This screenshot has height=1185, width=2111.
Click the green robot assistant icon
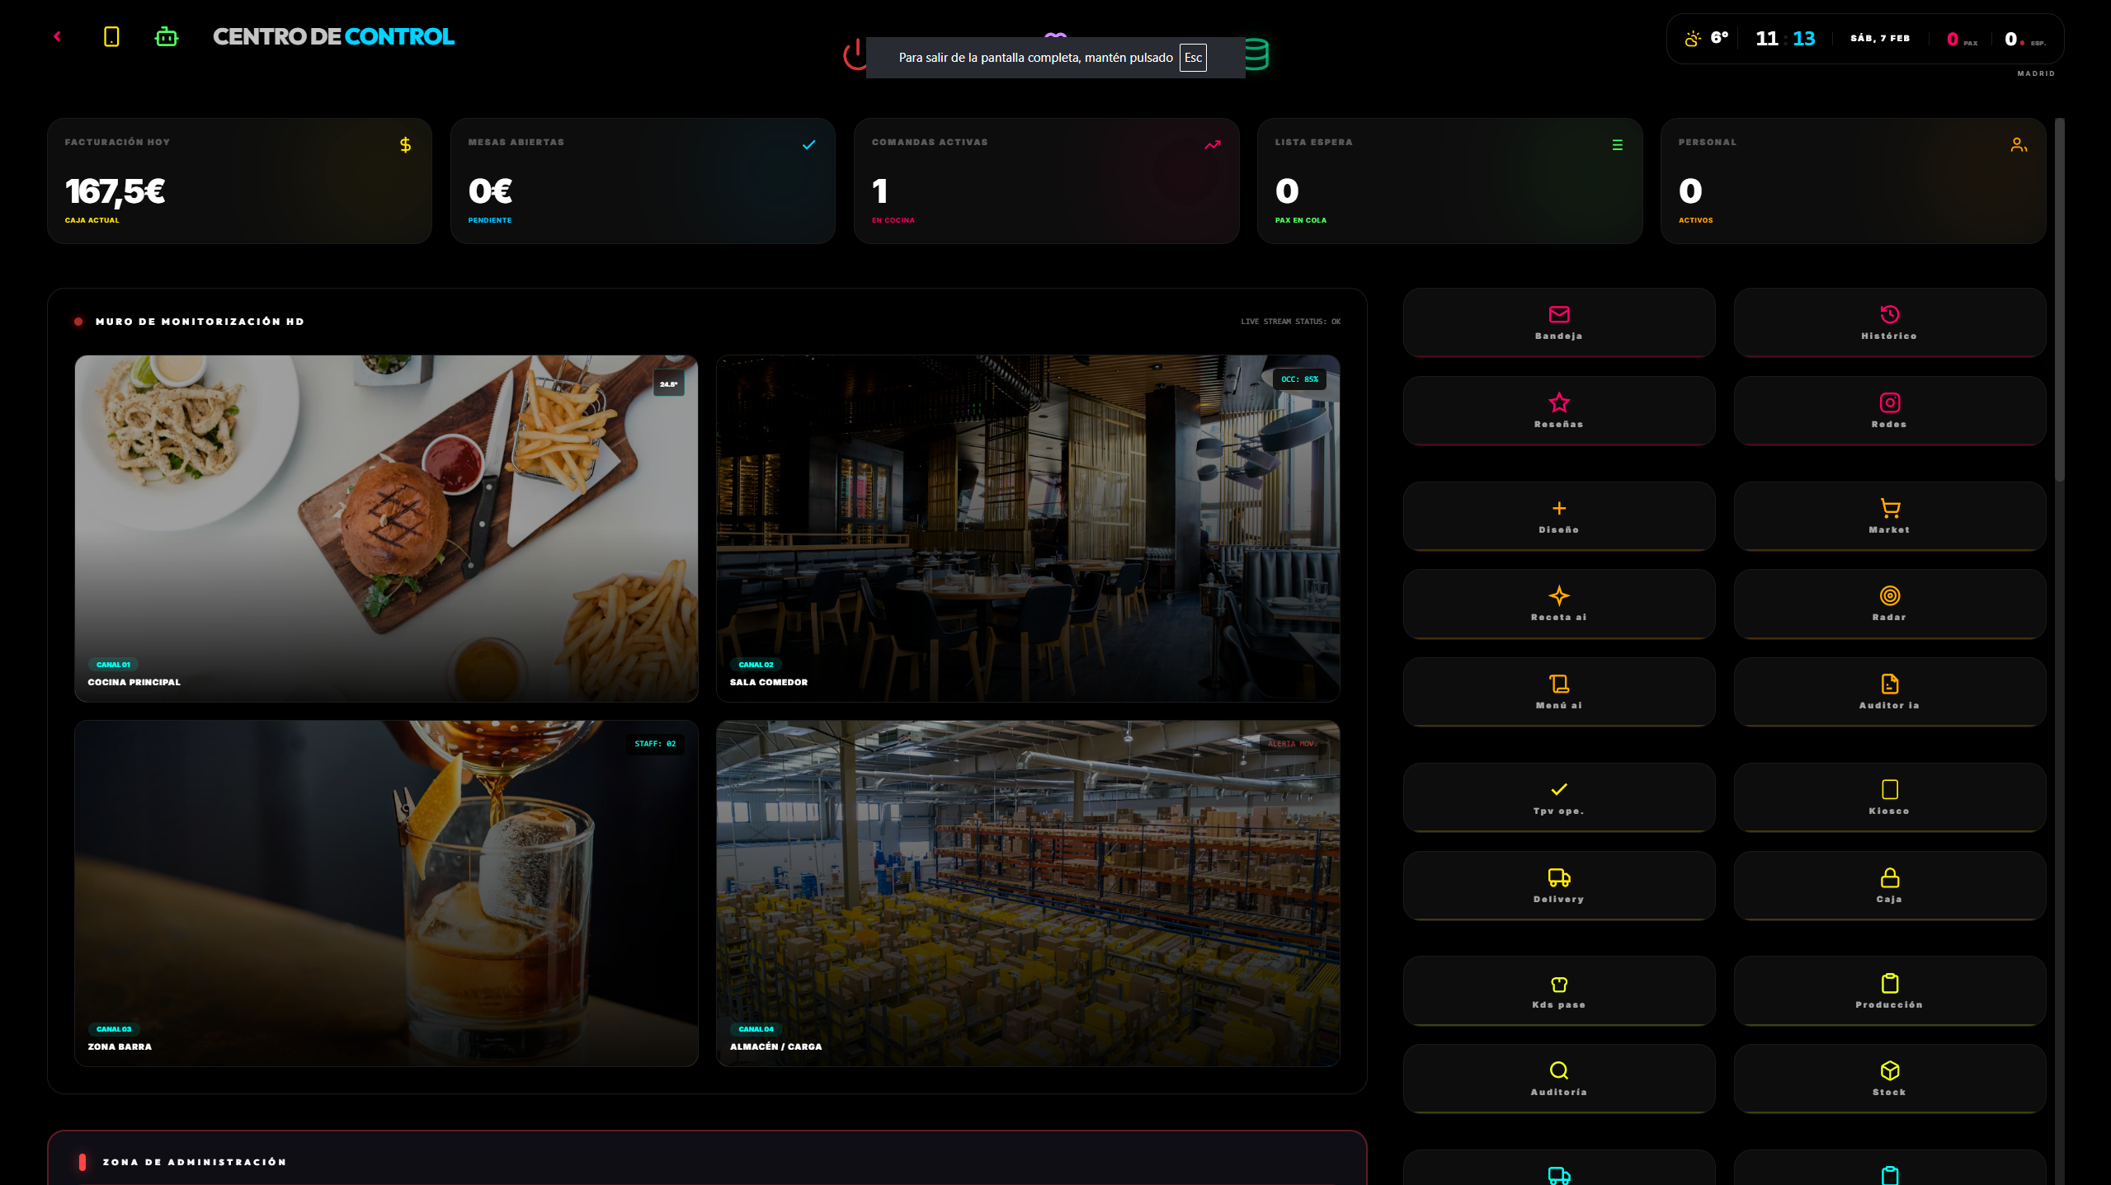[x=167, y=37]
